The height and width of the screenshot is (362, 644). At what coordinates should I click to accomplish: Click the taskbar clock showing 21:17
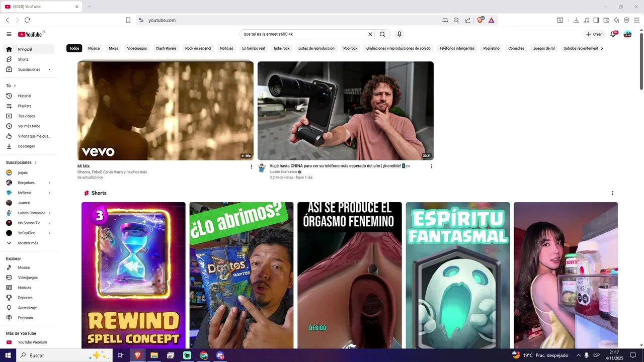click(x=614, y=355)
